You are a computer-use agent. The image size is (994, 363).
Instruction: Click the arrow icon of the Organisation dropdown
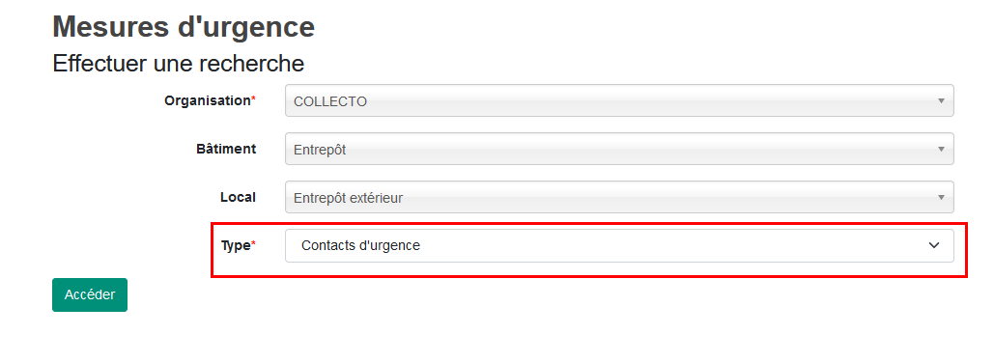[x=941, y=100]
